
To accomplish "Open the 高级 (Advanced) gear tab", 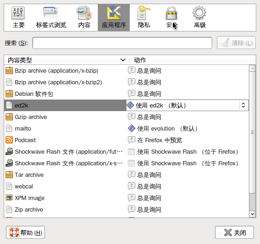I will click(x=199, y=18).
